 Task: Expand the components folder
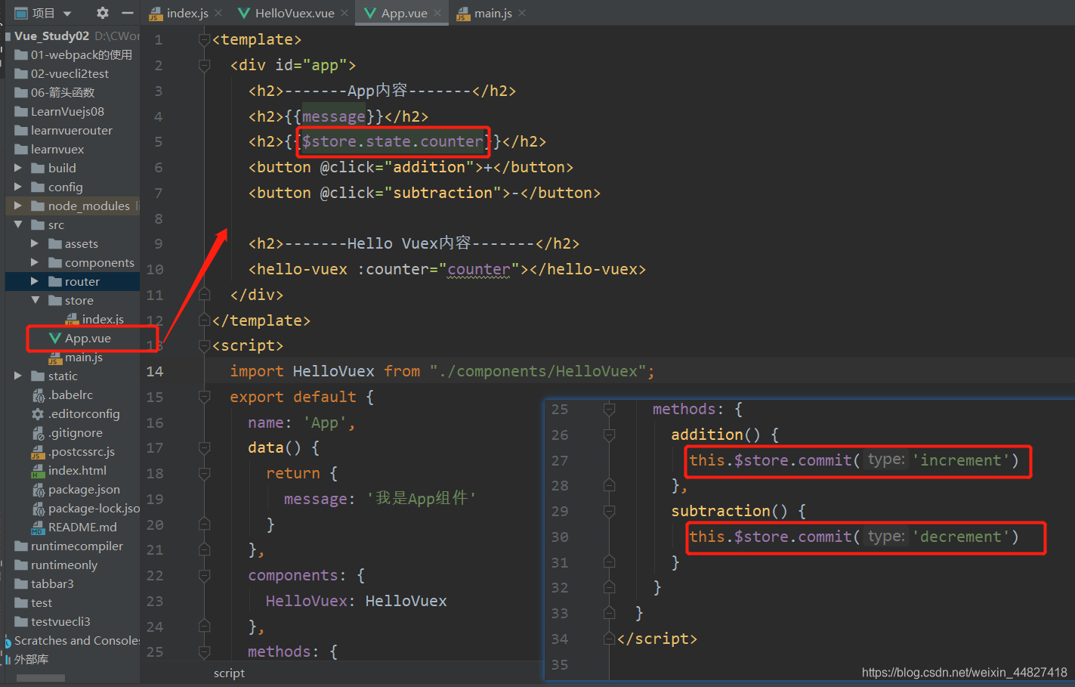click(35, 262)
